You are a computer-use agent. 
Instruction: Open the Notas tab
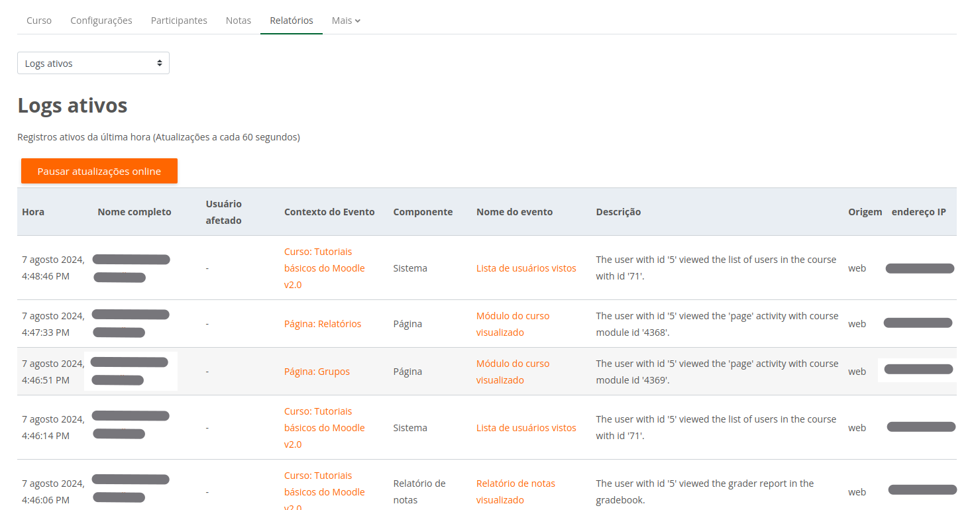(x=239, y=20)
